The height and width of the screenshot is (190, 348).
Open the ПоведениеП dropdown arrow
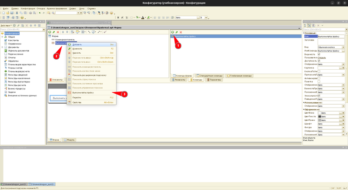[x=343, y=99]
